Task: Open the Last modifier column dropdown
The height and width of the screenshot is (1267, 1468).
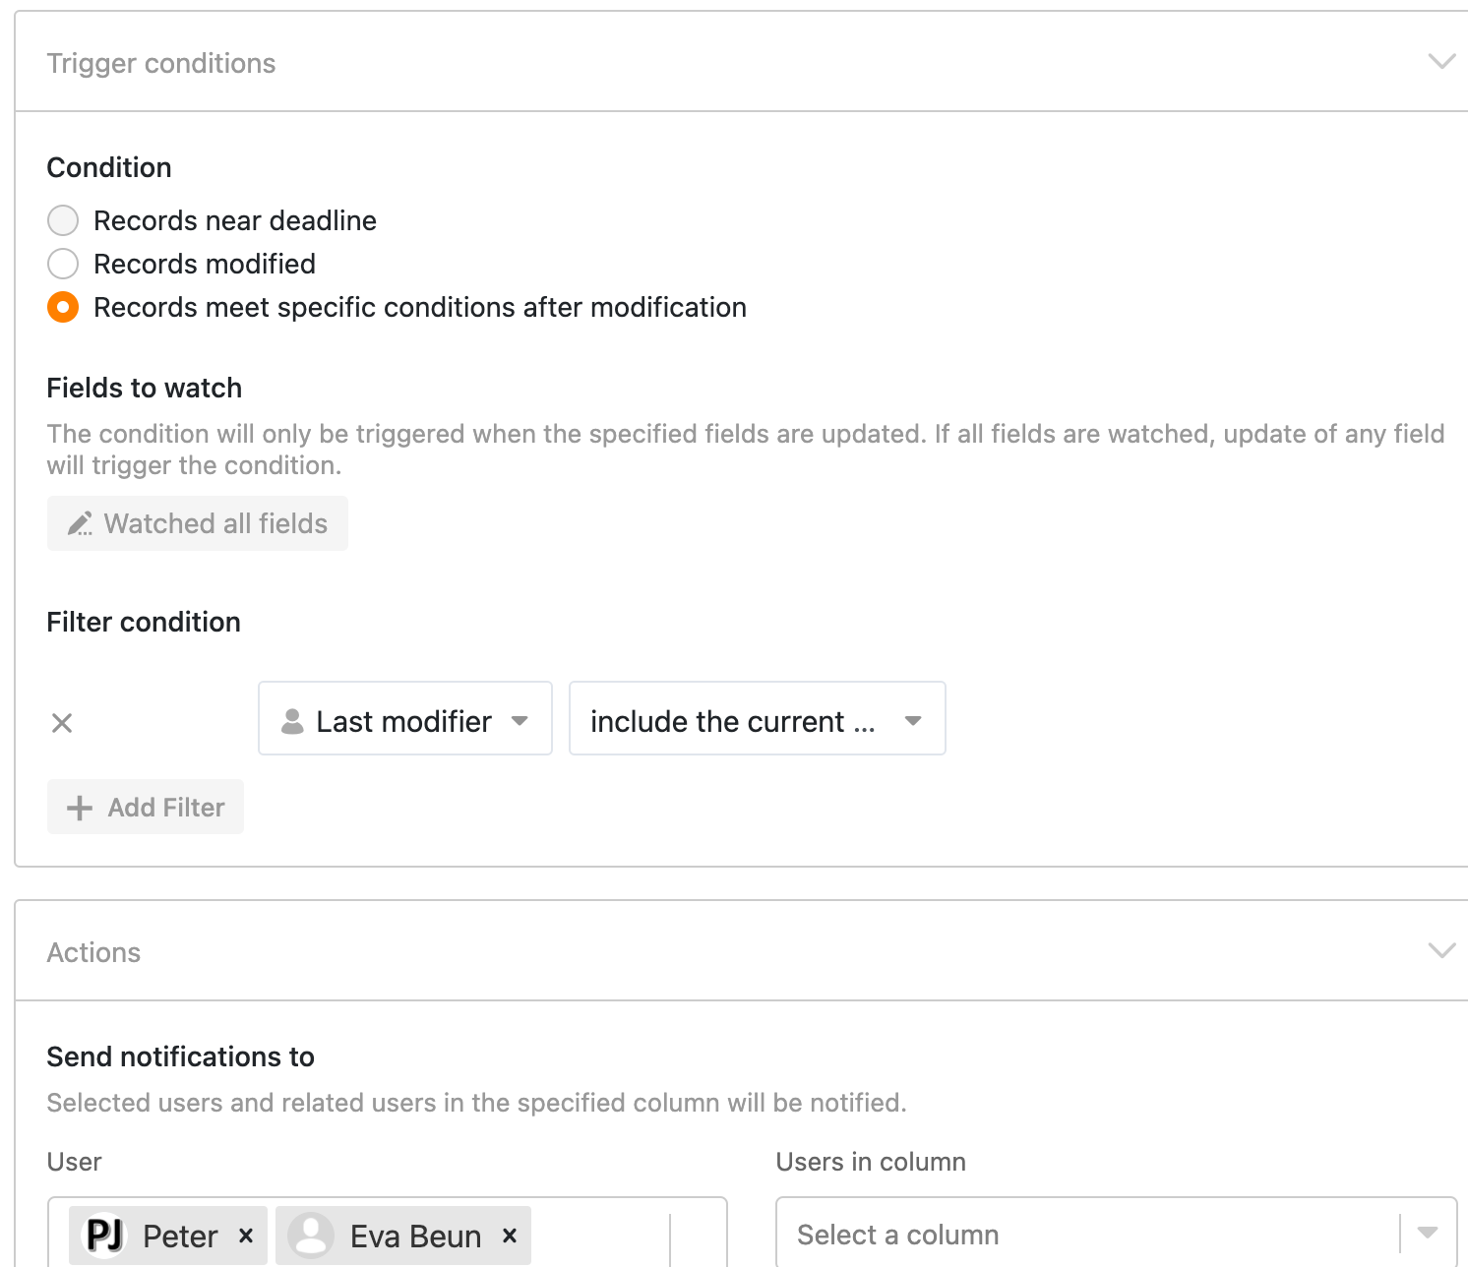Action: [x=405, y=719]
